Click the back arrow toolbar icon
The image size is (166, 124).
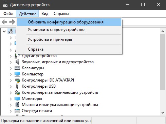click(x=4, y=22)
